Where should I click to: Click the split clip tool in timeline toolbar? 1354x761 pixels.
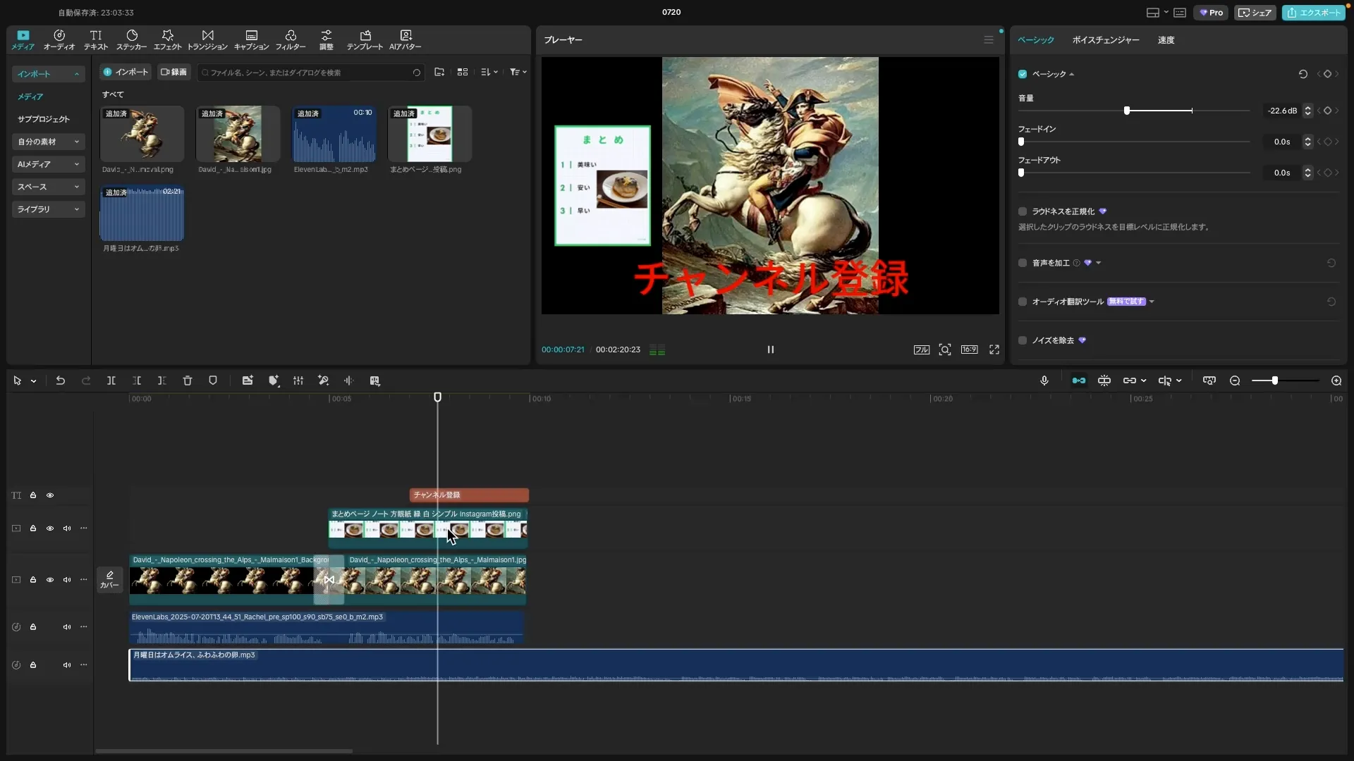(111, 380)
